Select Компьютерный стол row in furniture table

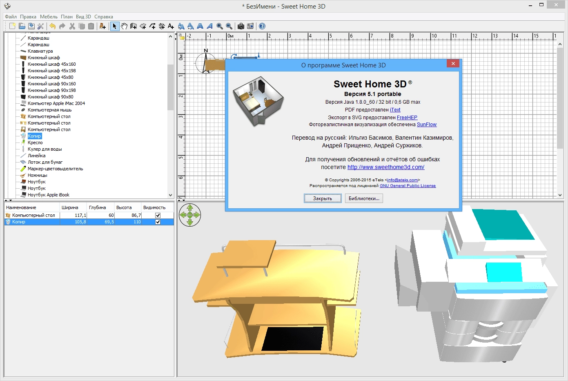(89, 215)
